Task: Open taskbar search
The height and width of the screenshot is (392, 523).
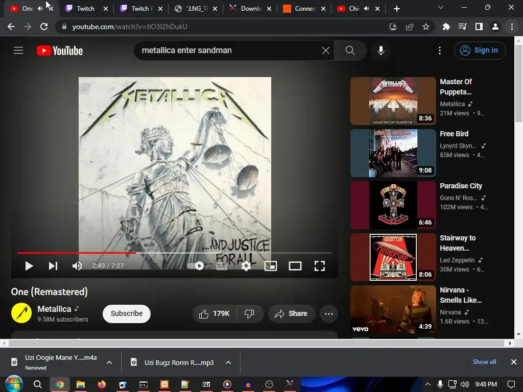Action: coord(38,384)
